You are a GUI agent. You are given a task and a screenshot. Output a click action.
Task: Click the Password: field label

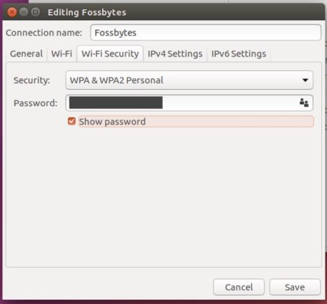tap(35, 103)
